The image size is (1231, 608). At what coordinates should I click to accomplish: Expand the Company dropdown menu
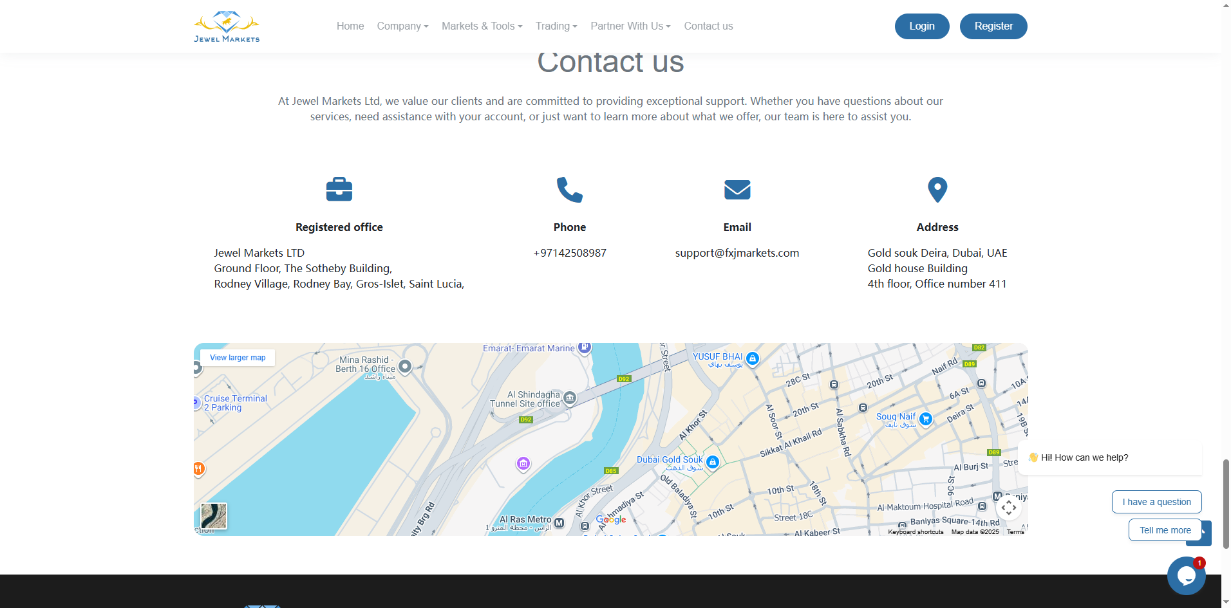point(402,26)
